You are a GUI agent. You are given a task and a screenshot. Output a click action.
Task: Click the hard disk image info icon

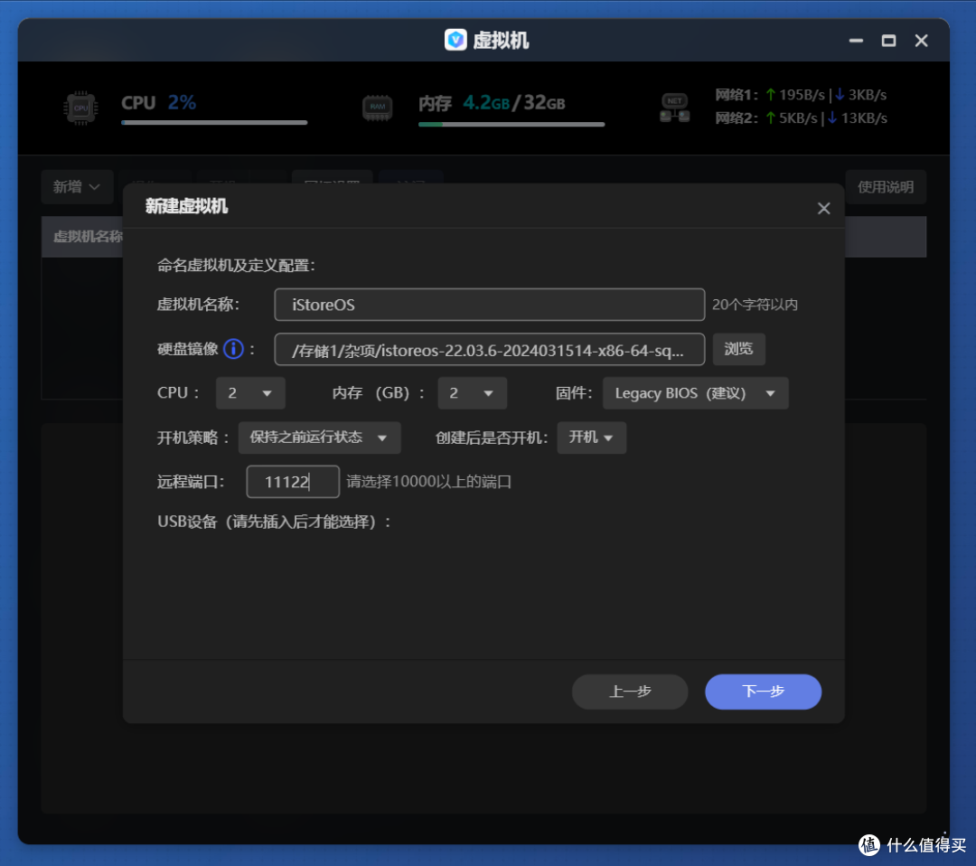tap(233, 349)
